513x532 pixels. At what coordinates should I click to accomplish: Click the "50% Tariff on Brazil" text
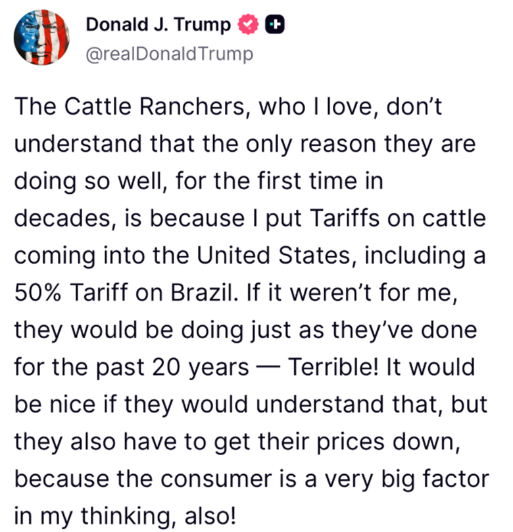coord(121,293)
